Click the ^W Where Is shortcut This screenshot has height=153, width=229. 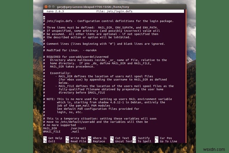97,138
